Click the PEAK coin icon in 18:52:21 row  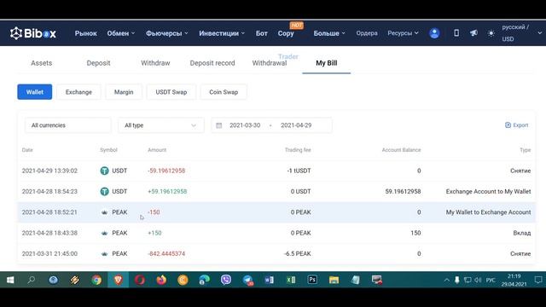click(104, 212)
